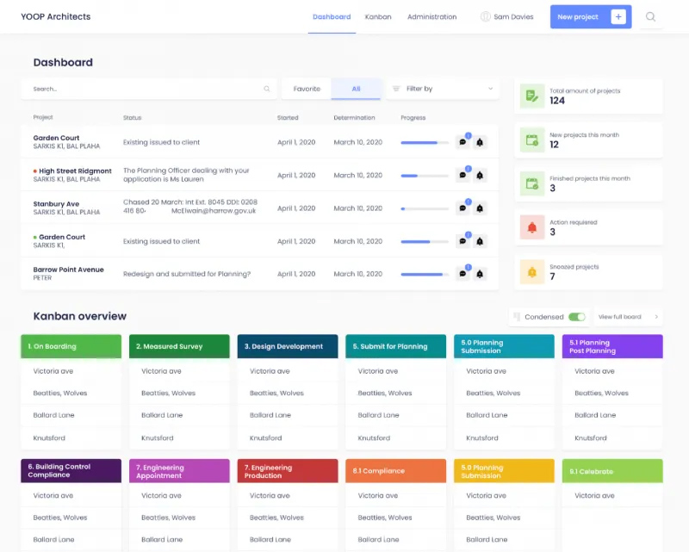Click the New projects this month calendar icon
The height and width of the screenshot is (552, 689).
tap(532, 140)
